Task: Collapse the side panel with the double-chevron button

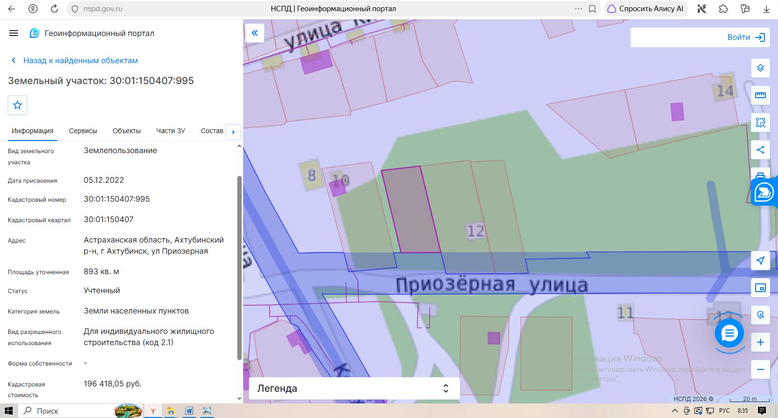Action: click(254, 33)
